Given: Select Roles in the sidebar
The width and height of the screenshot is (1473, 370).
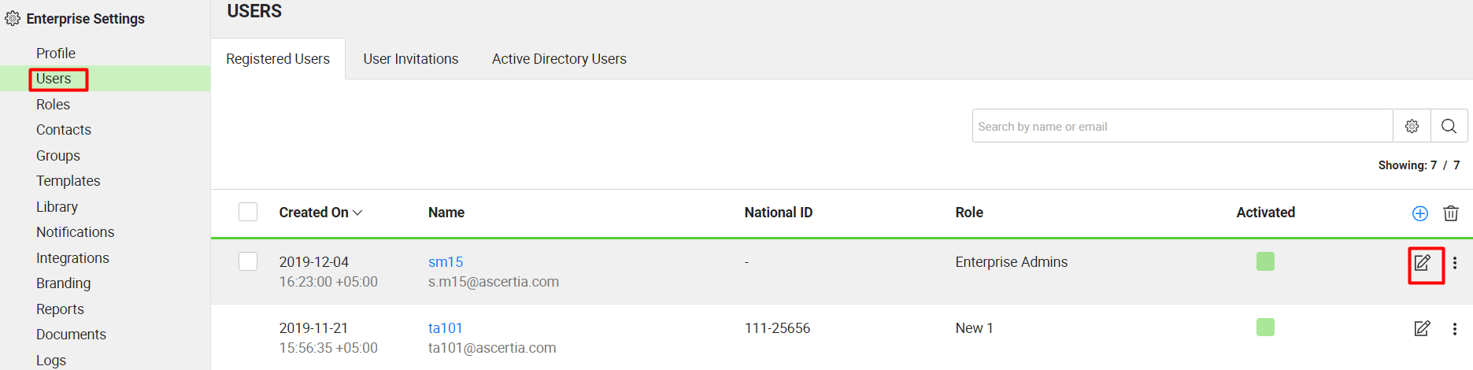Looking at the screenshot, I should click(x=53, y=105).
